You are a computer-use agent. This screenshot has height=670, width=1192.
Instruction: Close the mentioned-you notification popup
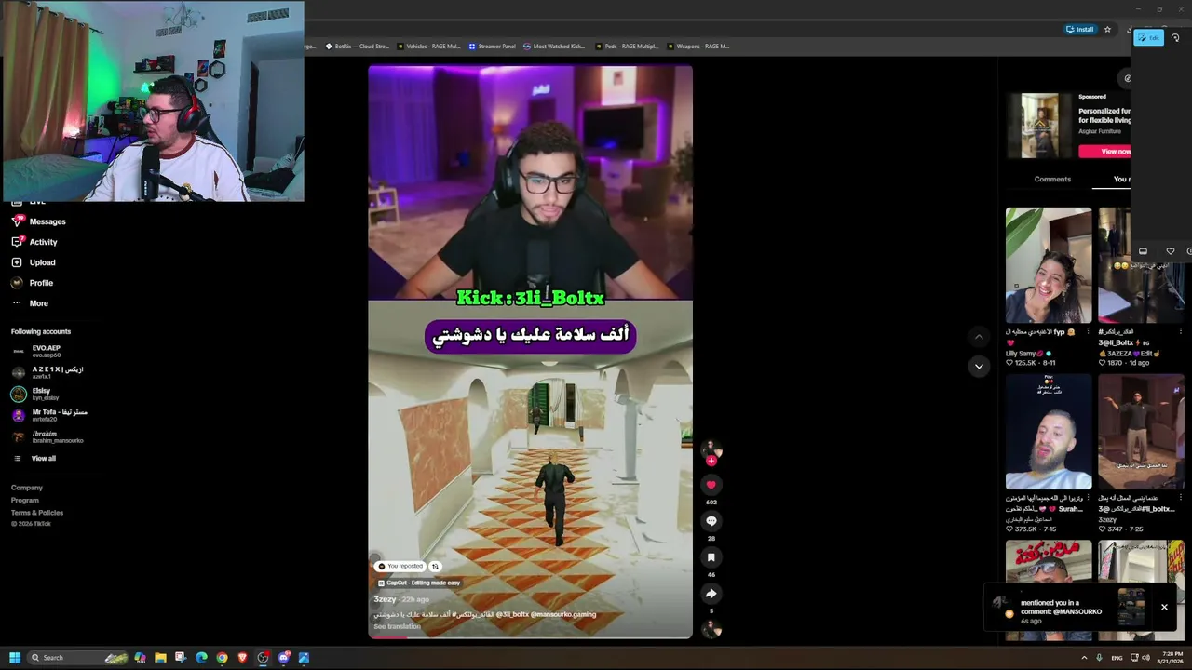1164,607
